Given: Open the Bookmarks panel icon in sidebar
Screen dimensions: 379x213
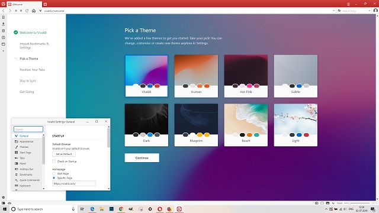Looking at the screenshot, I should tap(4, 17).
